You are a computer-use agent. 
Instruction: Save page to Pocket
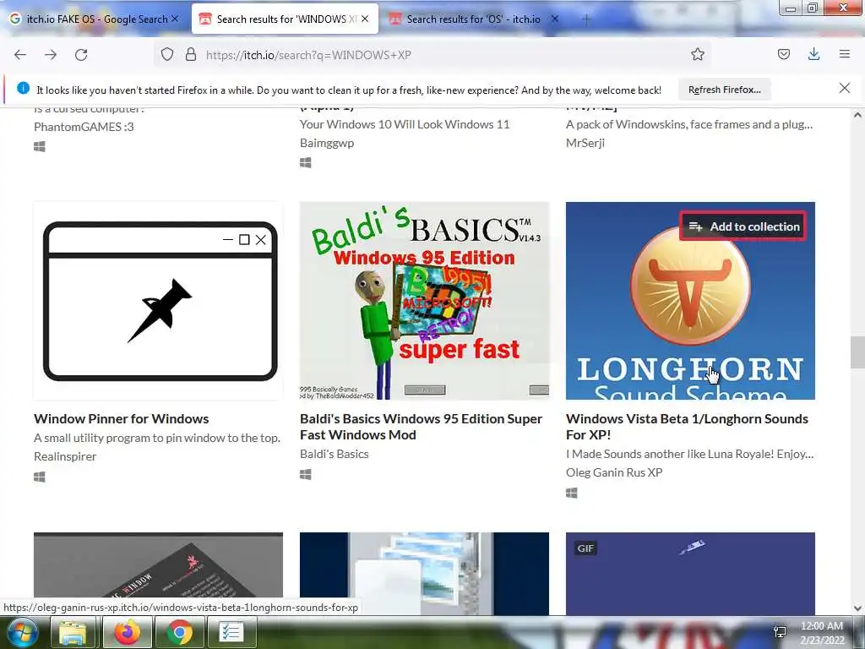pos(783,54)
